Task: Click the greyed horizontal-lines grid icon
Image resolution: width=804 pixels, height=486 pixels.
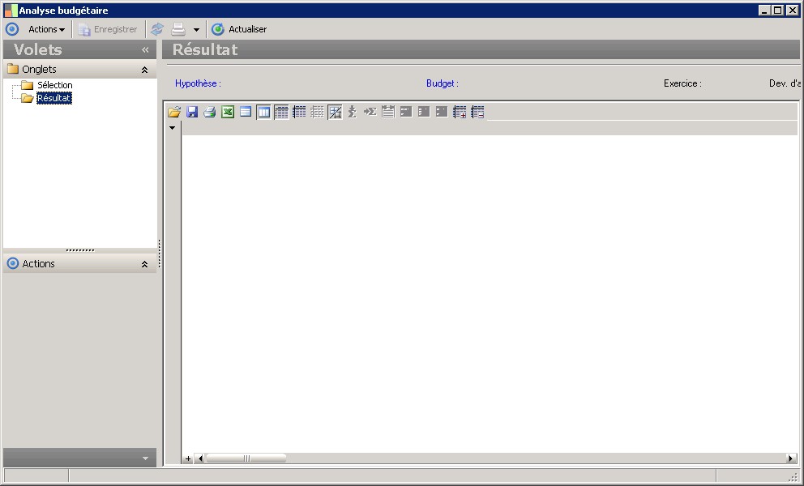Action: click(x=318, y=112)
